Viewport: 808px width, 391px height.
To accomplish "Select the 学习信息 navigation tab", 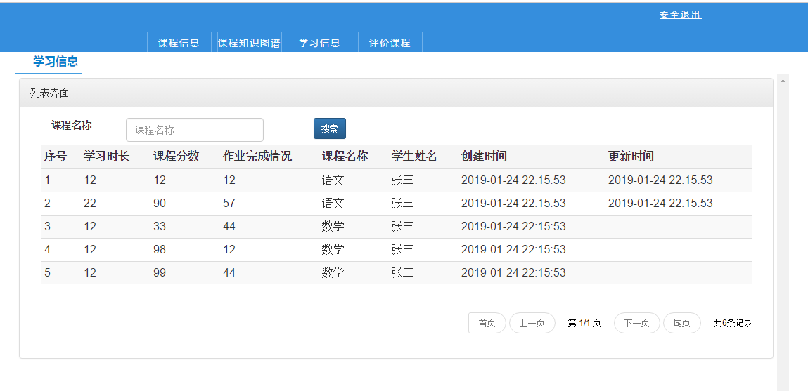I will (319, 43).
